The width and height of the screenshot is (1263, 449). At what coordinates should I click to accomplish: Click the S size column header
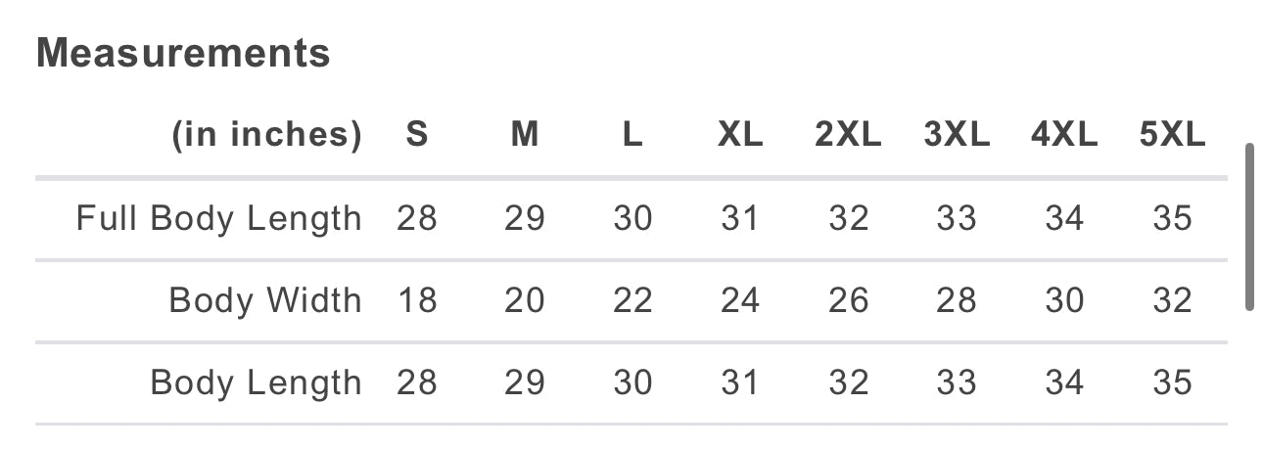click(417, 135)
